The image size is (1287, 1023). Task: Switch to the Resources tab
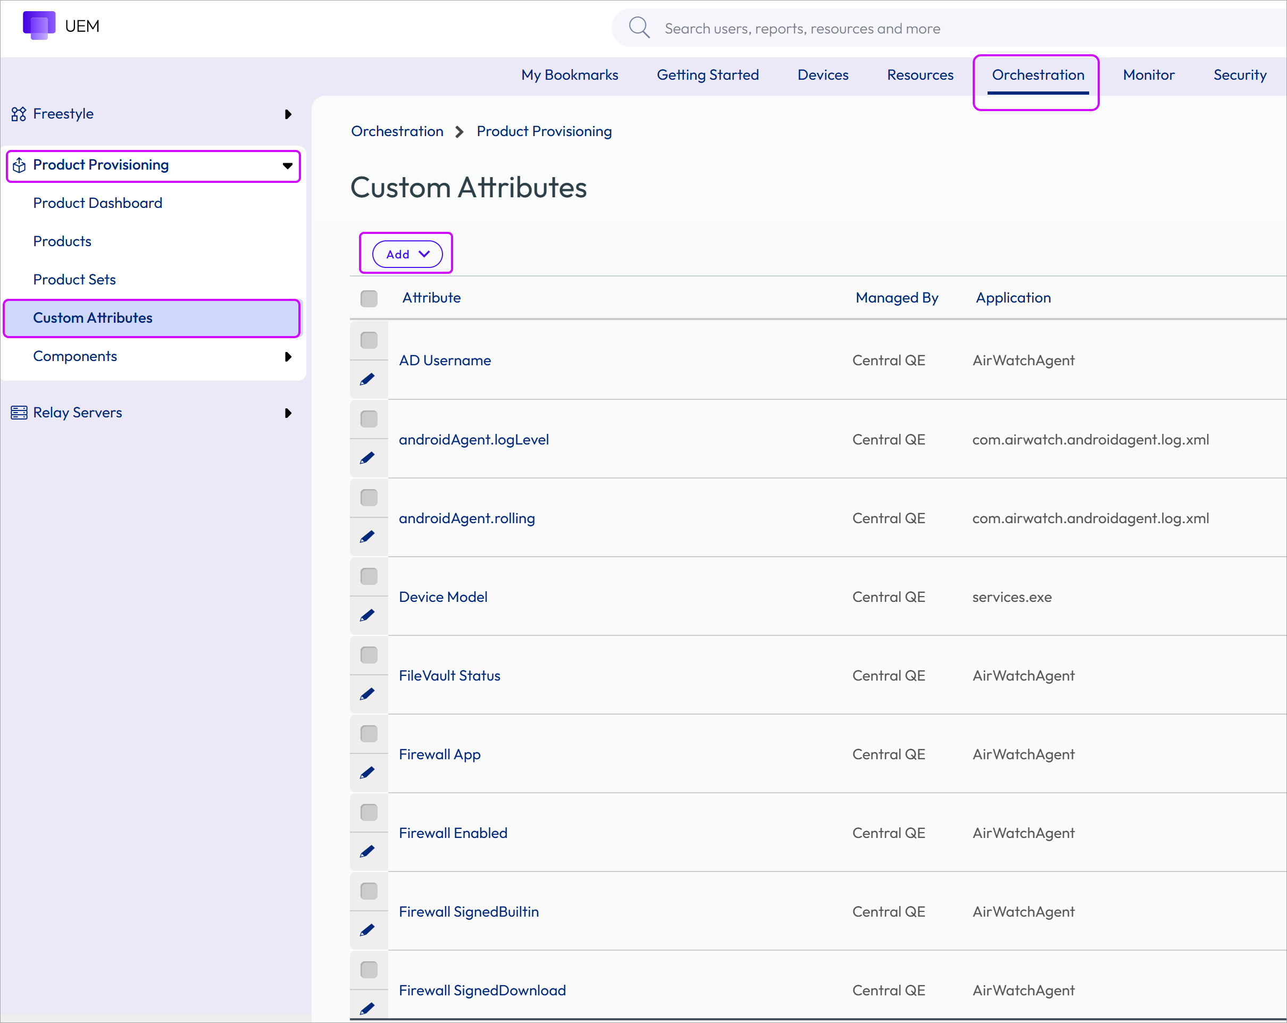pyautogui.click(x=920, y=74)
